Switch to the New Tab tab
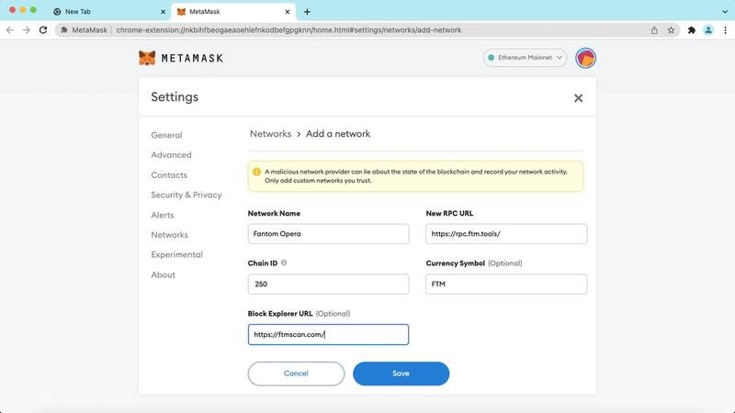This screenshot has height=413, width=735. click(x=109, y=12)
